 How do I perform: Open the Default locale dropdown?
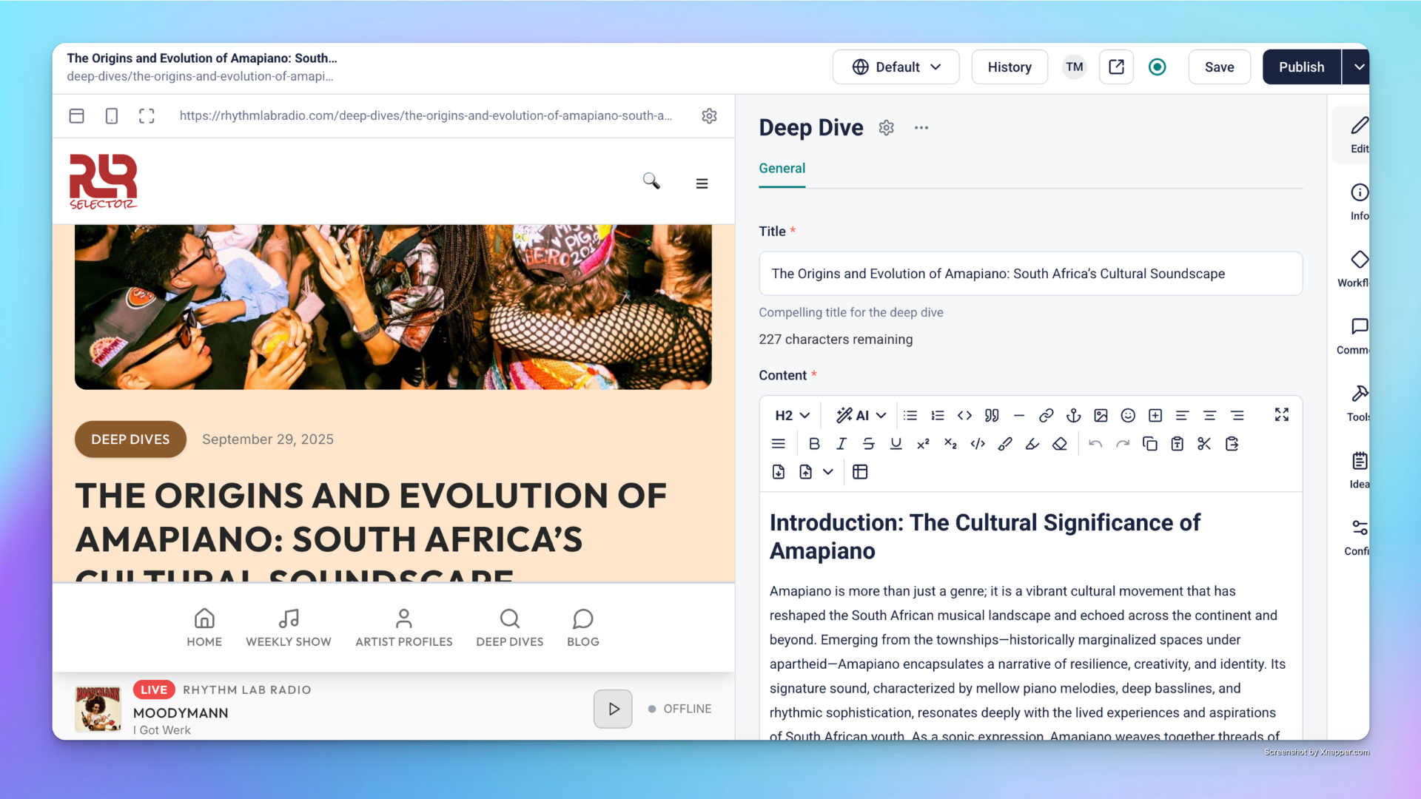click(896, 67)
